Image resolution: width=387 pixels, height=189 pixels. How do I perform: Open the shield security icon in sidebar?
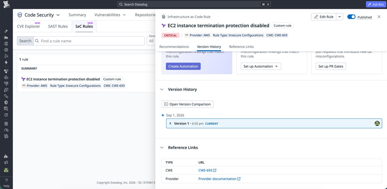[x=6, y=102]
